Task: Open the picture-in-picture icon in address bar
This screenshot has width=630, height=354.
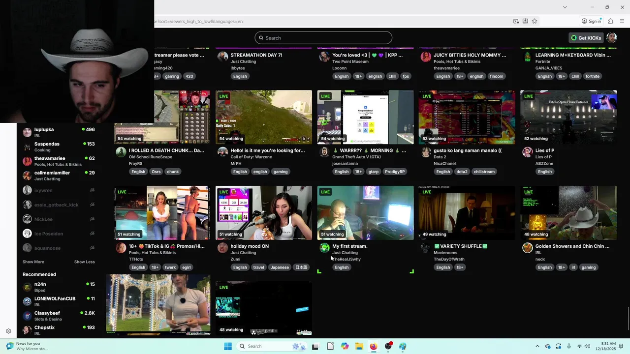Action: click(516, 21)
